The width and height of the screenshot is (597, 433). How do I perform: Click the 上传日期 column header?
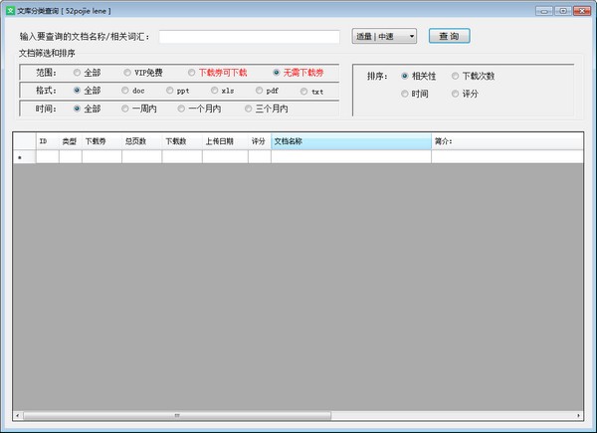point(224,141)
